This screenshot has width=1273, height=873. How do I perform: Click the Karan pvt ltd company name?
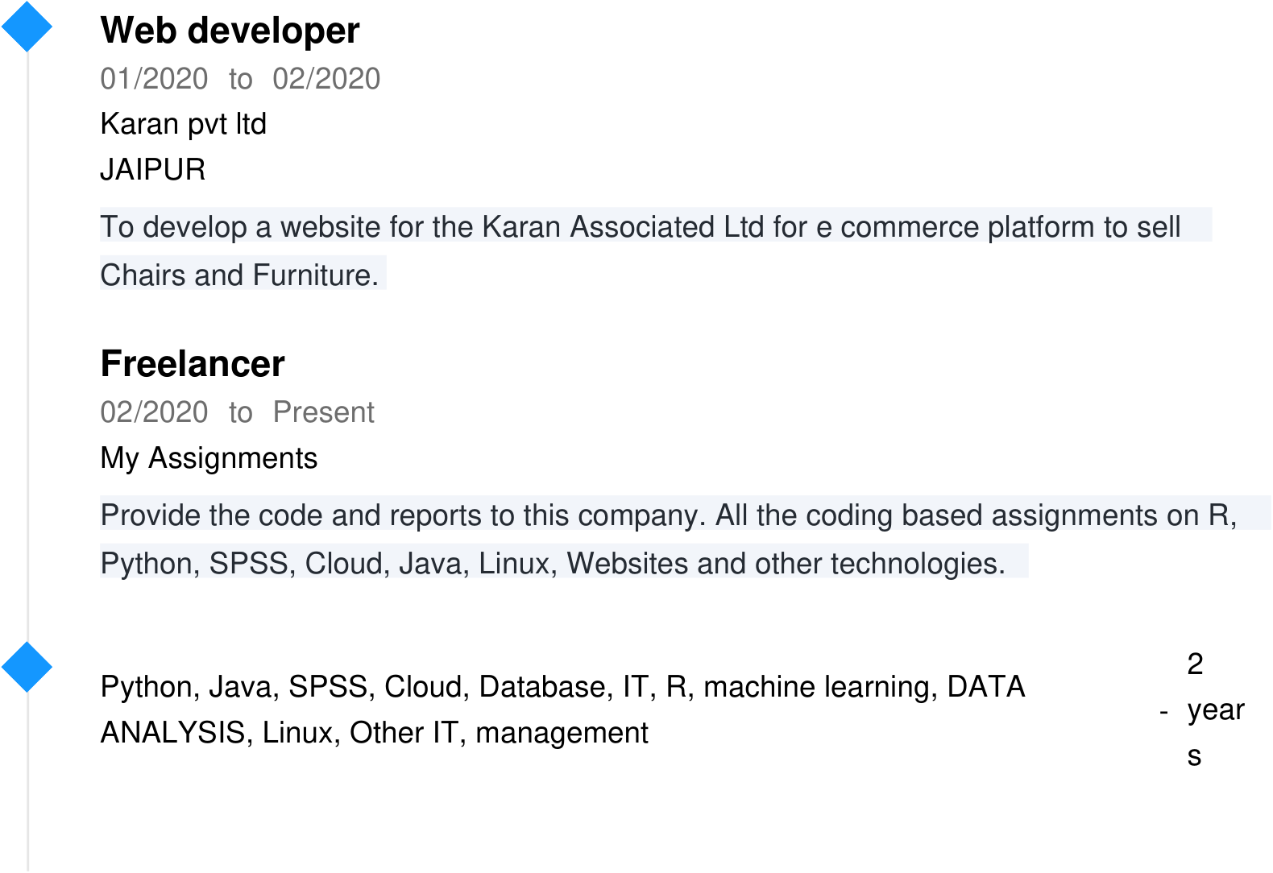click(x=183, y=124)
